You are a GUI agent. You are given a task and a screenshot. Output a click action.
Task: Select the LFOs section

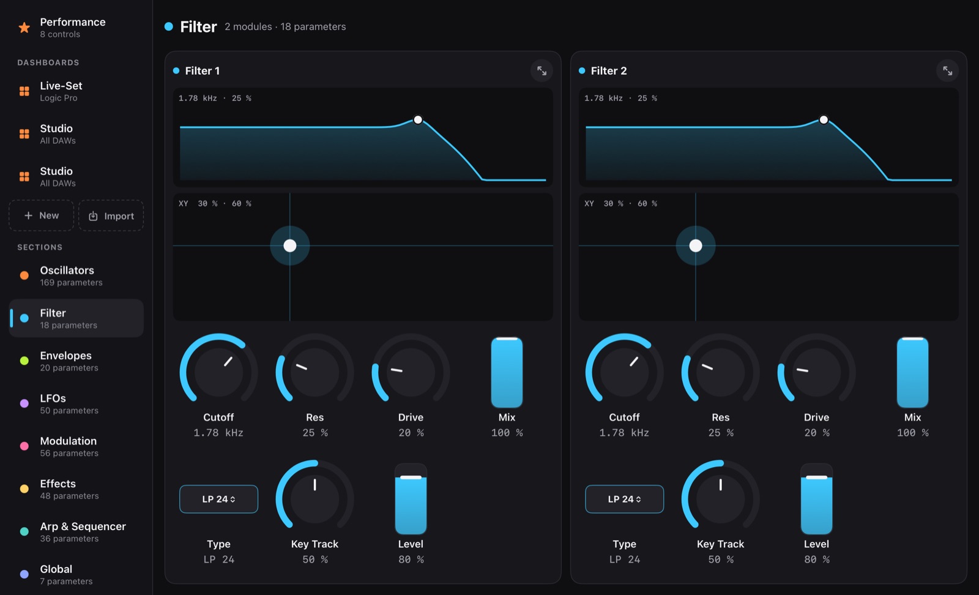pyautogui.click(x=76, y=403)
